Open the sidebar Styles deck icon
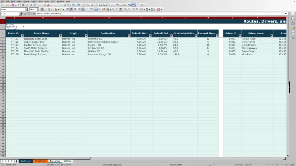Image resolution: width=296 pixels, height=166 pixels. pos(293,23)
